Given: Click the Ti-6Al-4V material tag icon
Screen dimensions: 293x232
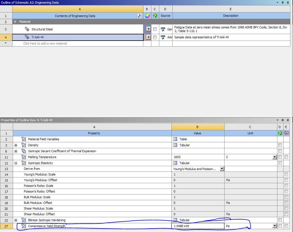Looking at the screenshot, I should [27, 37].
